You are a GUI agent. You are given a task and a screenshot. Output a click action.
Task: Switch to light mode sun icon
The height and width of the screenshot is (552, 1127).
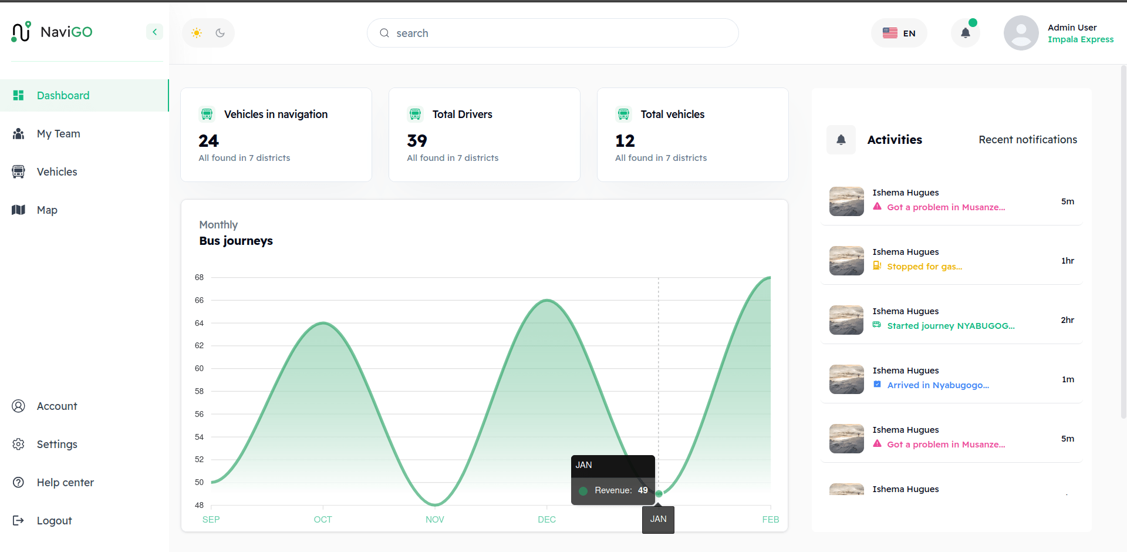[197, 33]
